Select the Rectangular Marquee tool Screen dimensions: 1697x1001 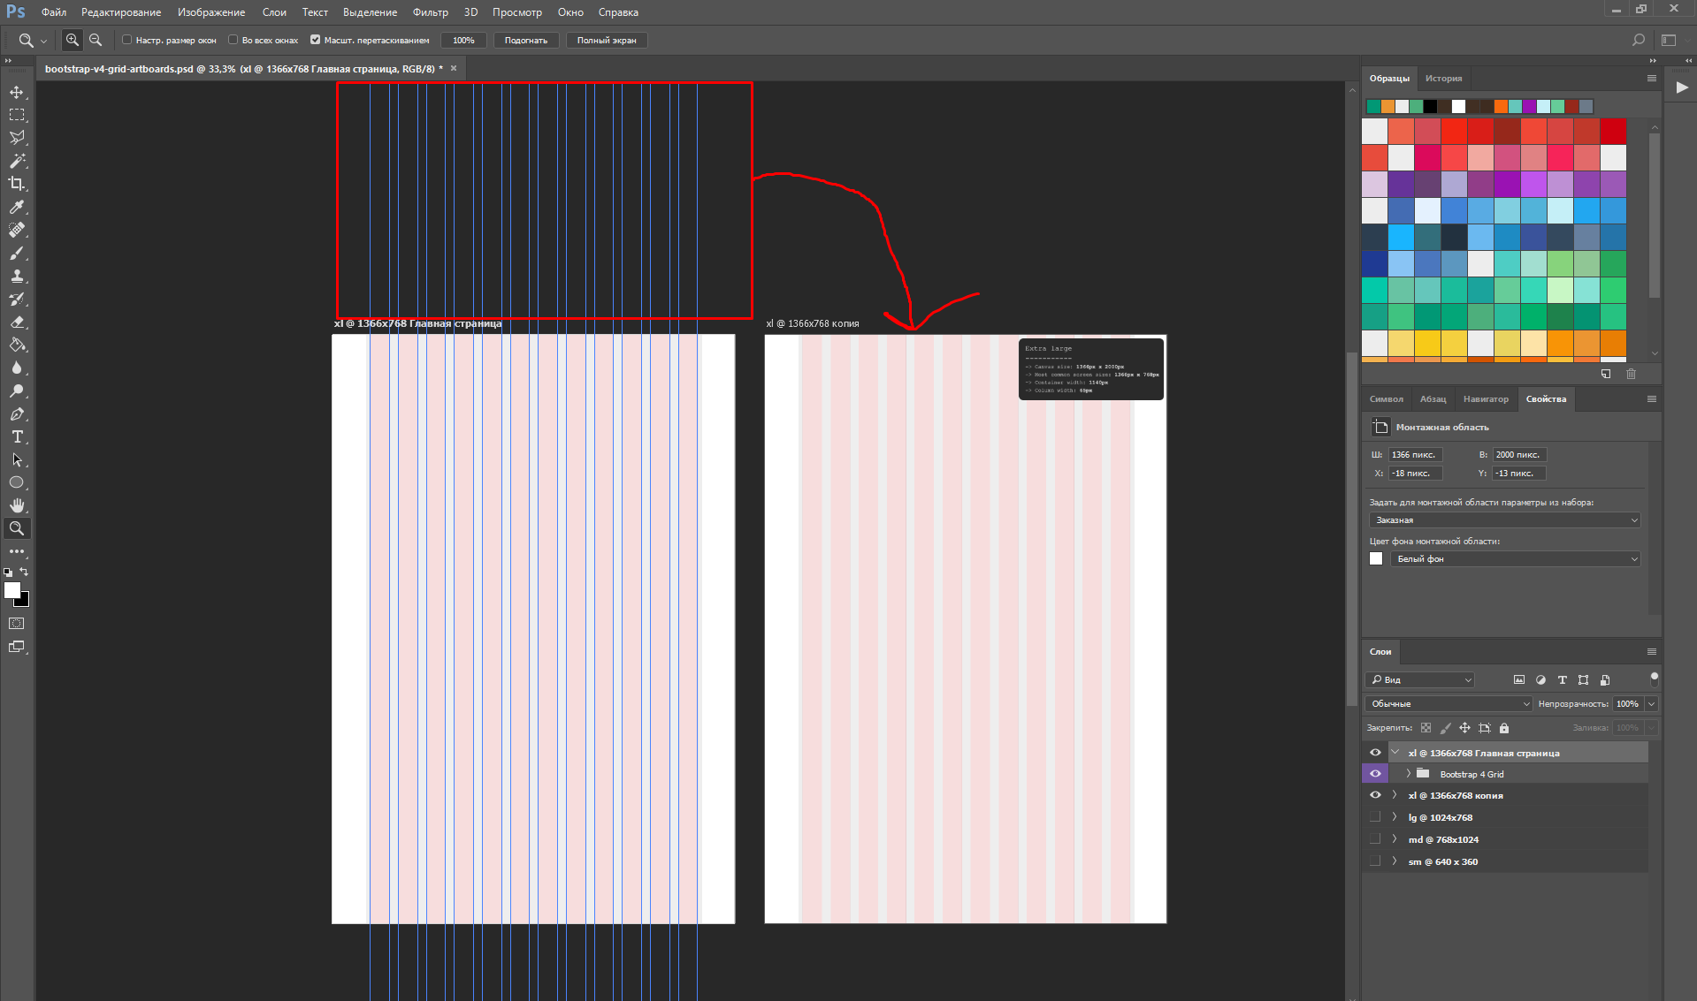pyautogui.click(x=17, y=115)
